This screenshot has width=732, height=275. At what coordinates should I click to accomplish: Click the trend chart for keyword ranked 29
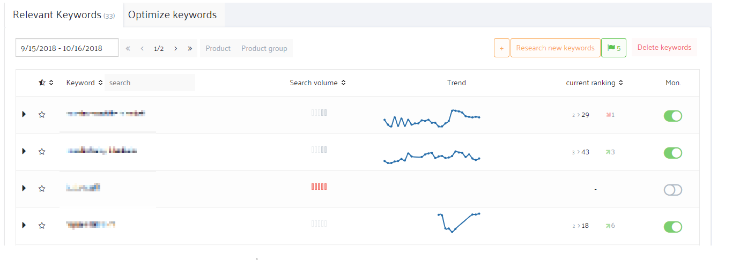(432, 118)
